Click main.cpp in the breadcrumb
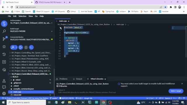Screen dimensions: 187x105 click(120, 24)
